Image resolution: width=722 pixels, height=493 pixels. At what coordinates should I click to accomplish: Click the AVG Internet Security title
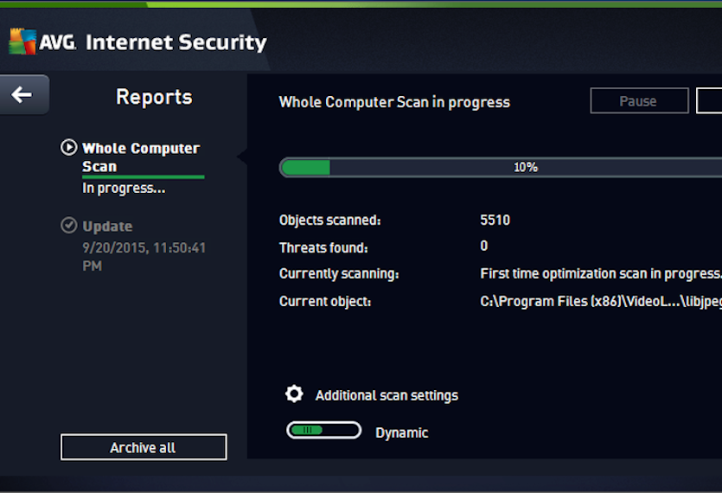[x=153, y=42]
